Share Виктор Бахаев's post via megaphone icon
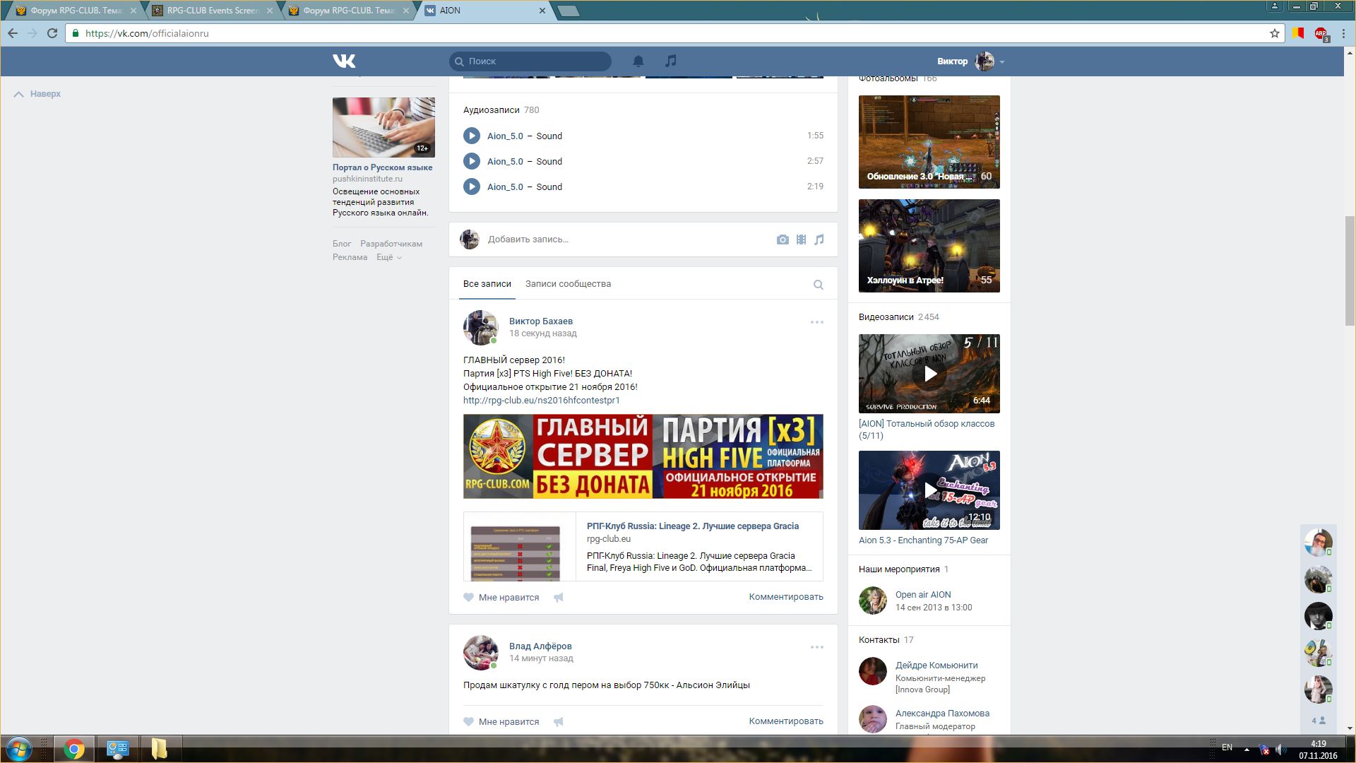 pos(559,598)
